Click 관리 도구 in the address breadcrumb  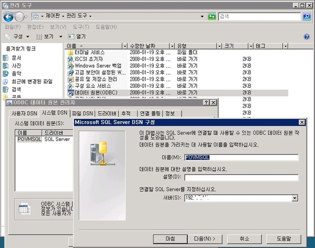(x=77, y=16)
